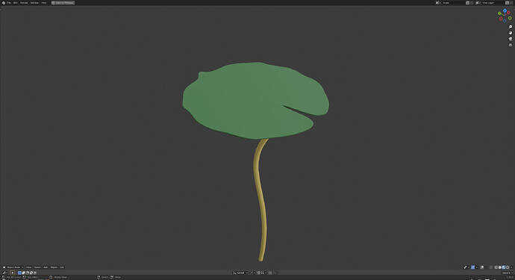Image resolution: width=515 pixels, height=280 pixels.
Task: Select the green lily pad leaf object
Action: point(255,101)
